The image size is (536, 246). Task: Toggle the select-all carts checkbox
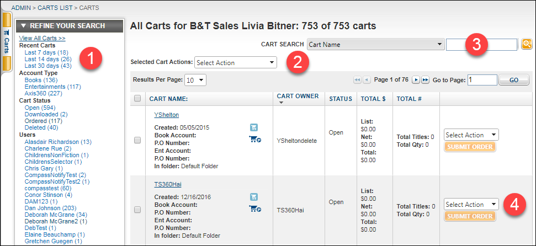click(137, 99)
